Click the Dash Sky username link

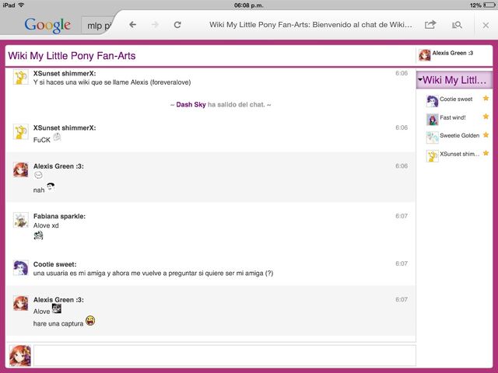coord(191,105)
